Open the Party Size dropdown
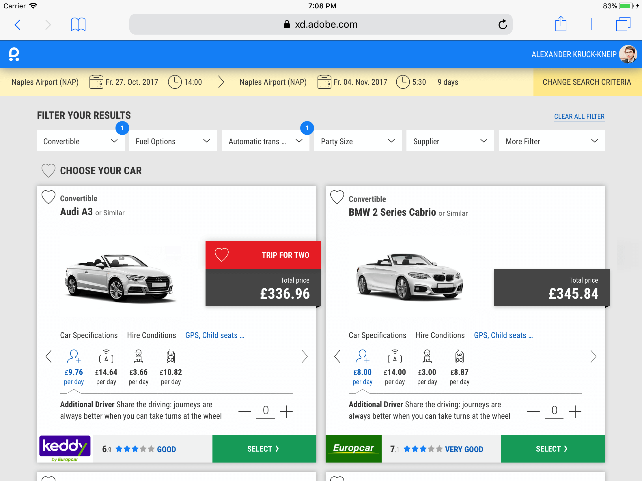 (358, 141)
